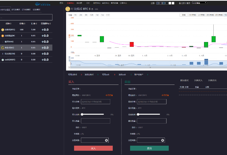
Task: Click the Bitcoin (BTC) coin icon in list
Action: point(3,30)
